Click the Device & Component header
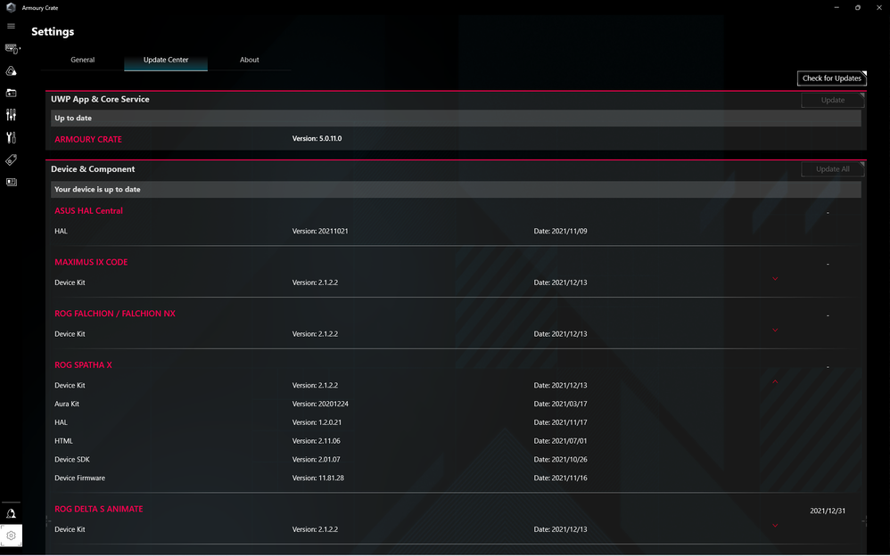The width and height of the screenshot is (890, 556). click(93, 169)
